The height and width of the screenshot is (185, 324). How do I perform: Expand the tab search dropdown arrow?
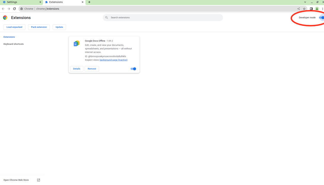pyautogui.click(x=305, y=2)
